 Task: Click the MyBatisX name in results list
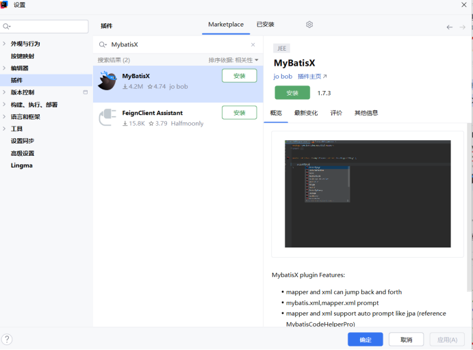pyautogui.click(x=136, y=76)
